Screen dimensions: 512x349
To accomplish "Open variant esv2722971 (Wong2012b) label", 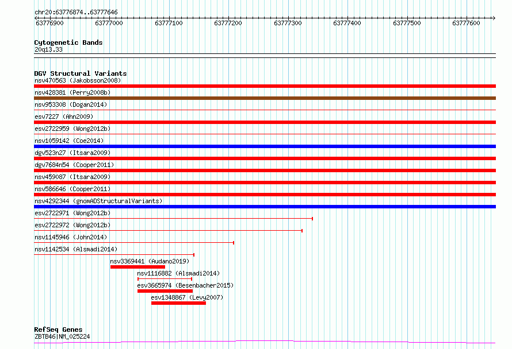I will click(72, 213).
